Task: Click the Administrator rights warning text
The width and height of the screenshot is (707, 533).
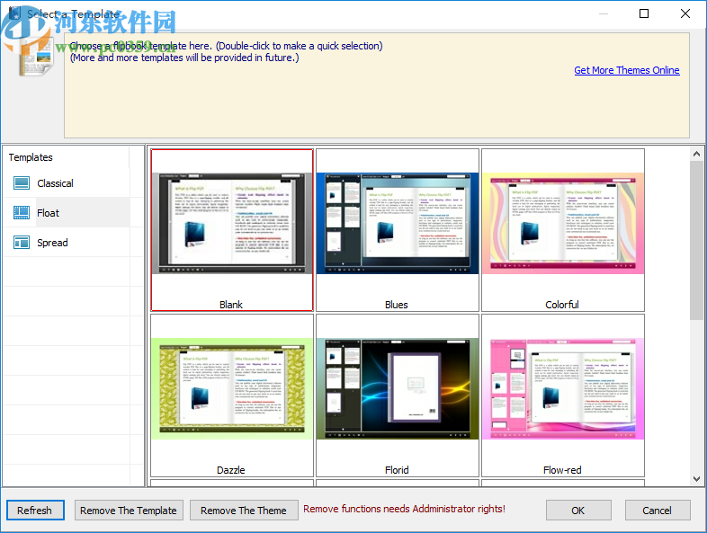Action: [404, 509]
